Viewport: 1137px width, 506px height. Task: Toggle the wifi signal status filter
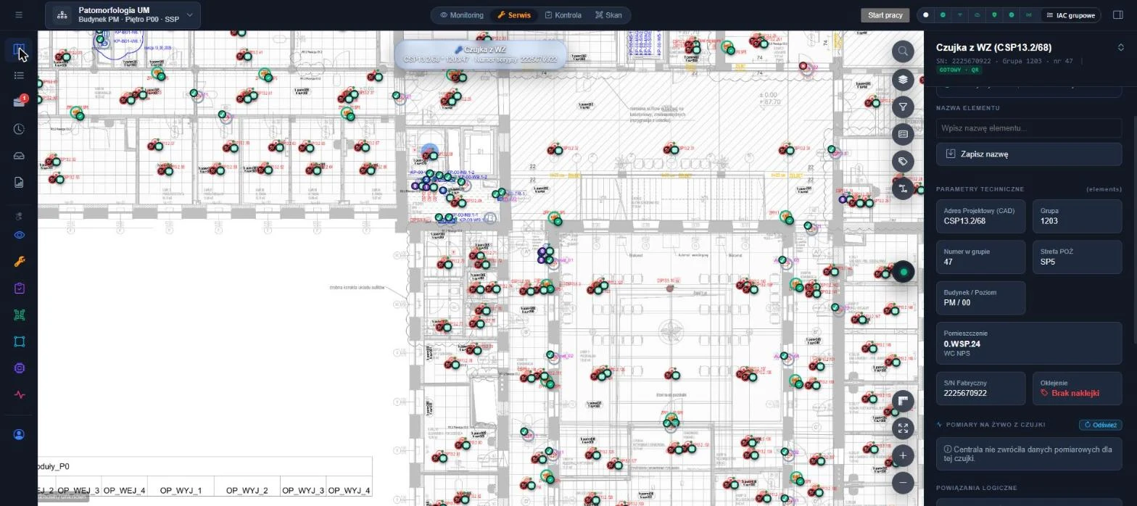(x=960, y=14)
